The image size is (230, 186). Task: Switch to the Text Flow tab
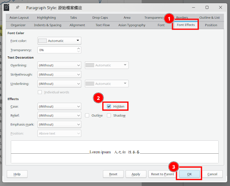pyautogui.click(x=102, y=25)
